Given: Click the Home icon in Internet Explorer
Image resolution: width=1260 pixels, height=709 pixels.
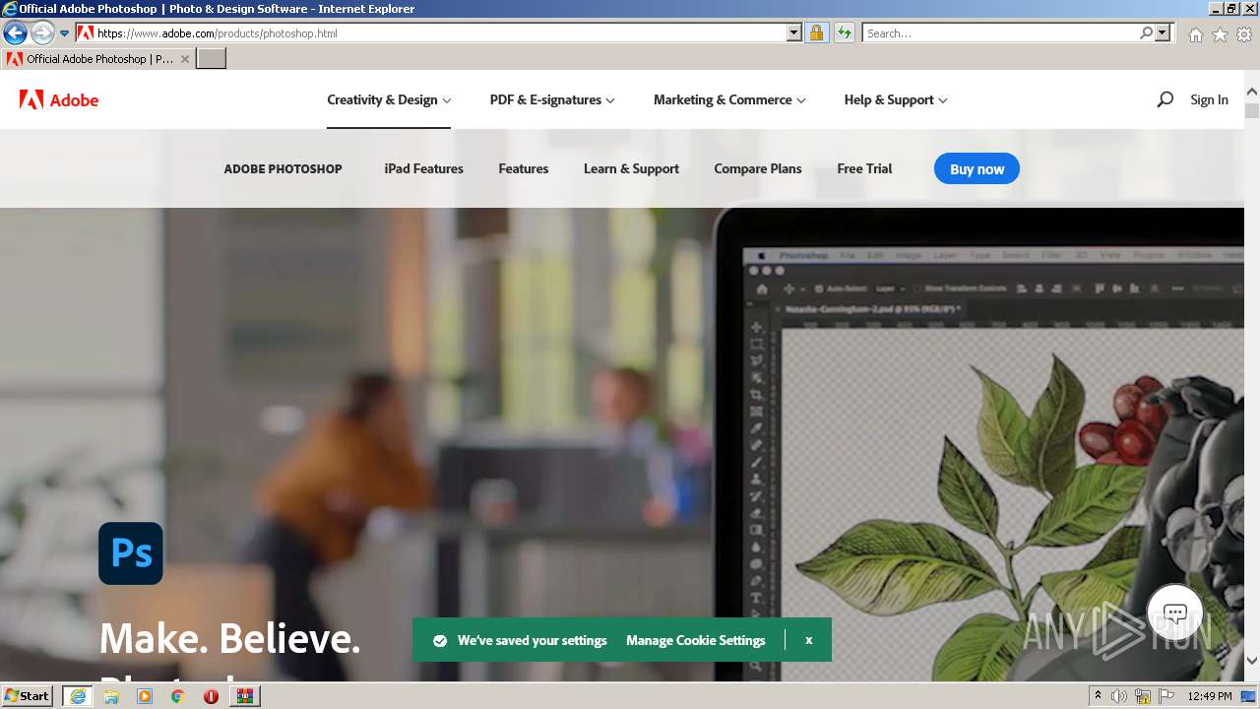Looking at the screenshot, I should pyautogui.click(x=1195, y=34).
